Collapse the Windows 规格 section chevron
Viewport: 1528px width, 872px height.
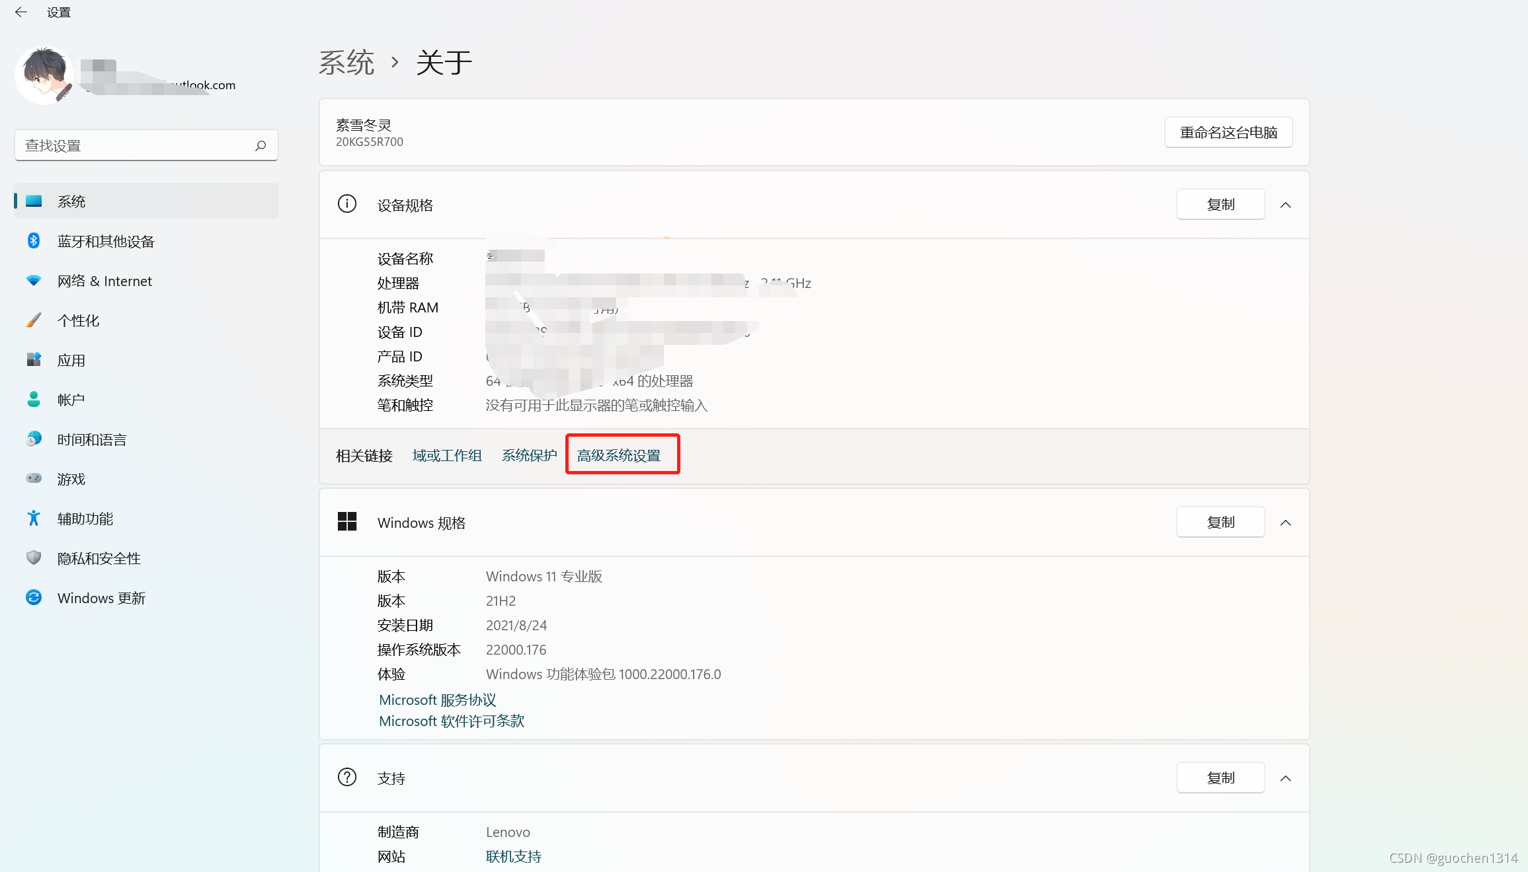pyautogui.click(x=1285, y=522)
